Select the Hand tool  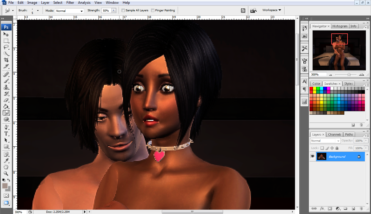coord(6,167)
